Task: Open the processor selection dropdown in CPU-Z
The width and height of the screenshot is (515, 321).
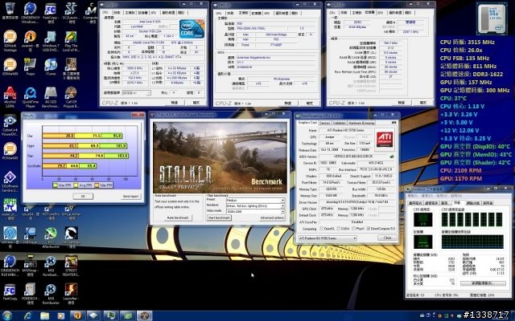Action: click(136, 93)
